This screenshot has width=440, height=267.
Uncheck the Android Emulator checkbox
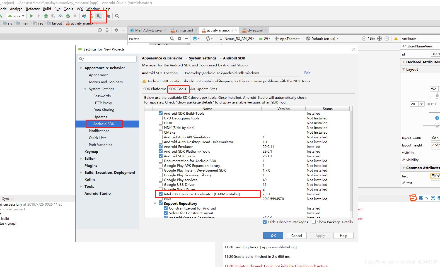tap(161, 146)
